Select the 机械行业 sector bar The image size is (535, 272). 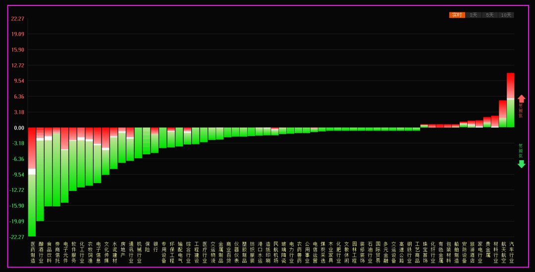(x=138, y=143)
